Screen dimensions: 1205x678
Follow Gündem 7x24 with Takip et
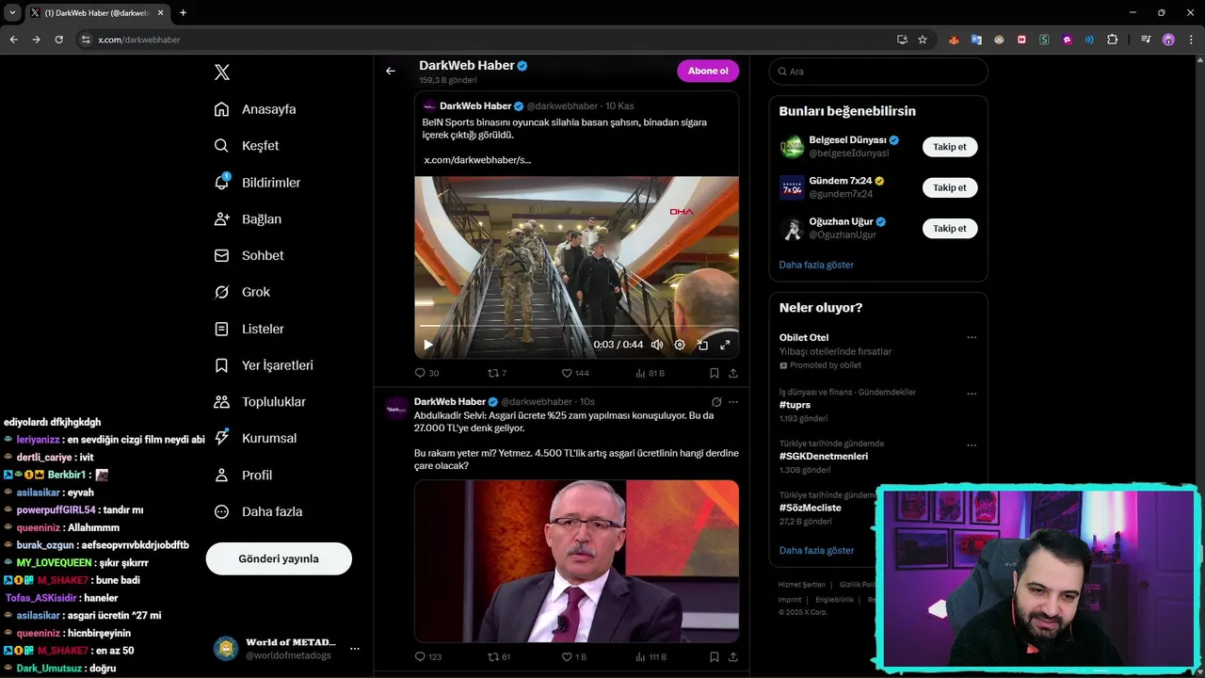pos(950,187)
